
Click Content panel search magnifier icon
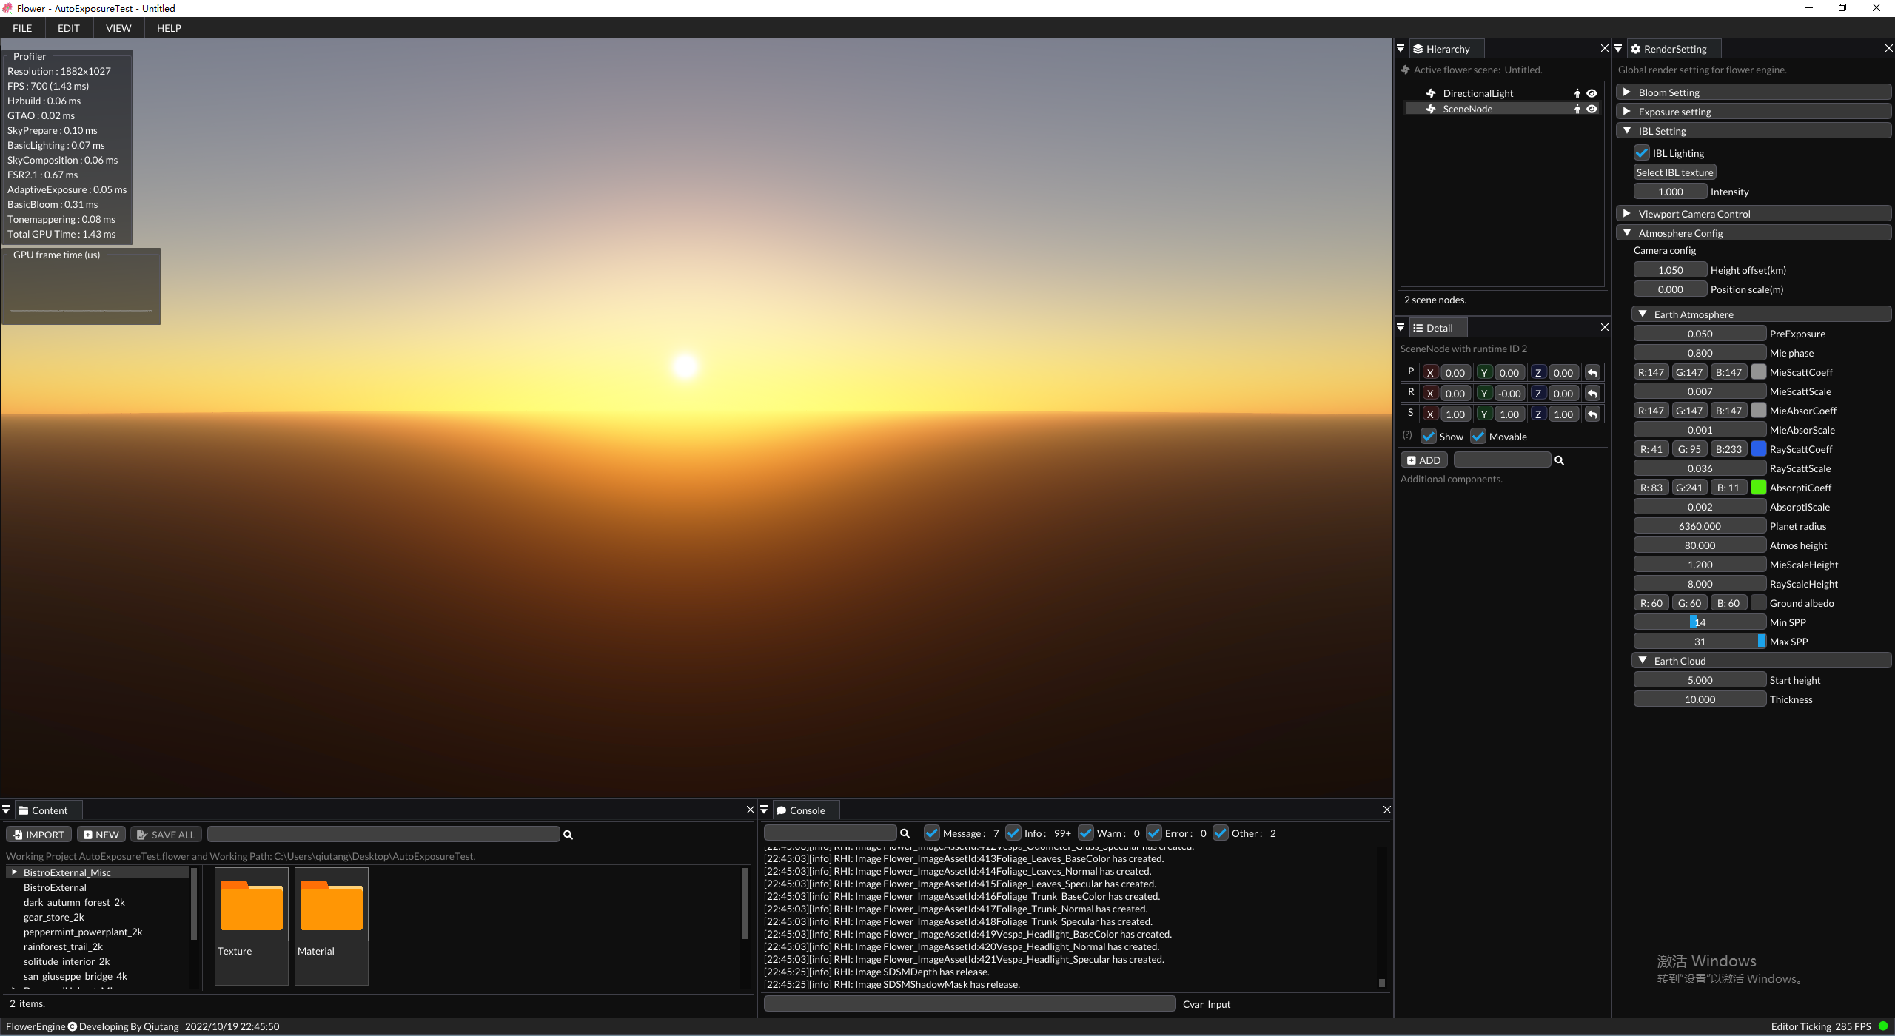tap(568, 835)
